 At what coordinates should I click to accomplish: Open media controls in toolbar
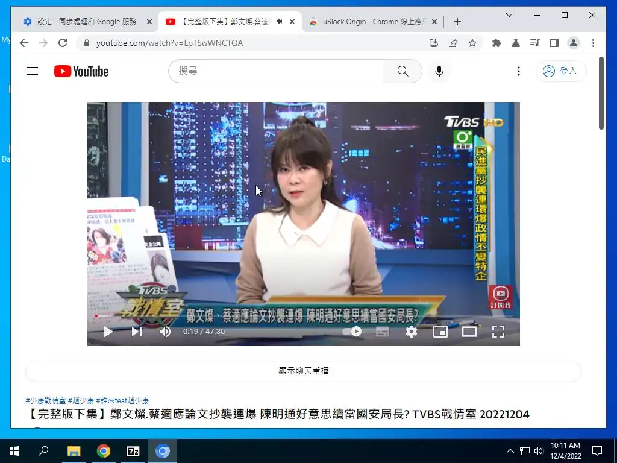535,43
